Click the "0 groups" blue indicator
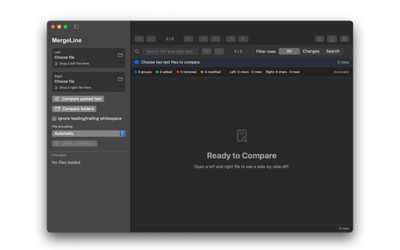This screenshot has width=400, height=250. pyautogui.click(x=143, y=72)
